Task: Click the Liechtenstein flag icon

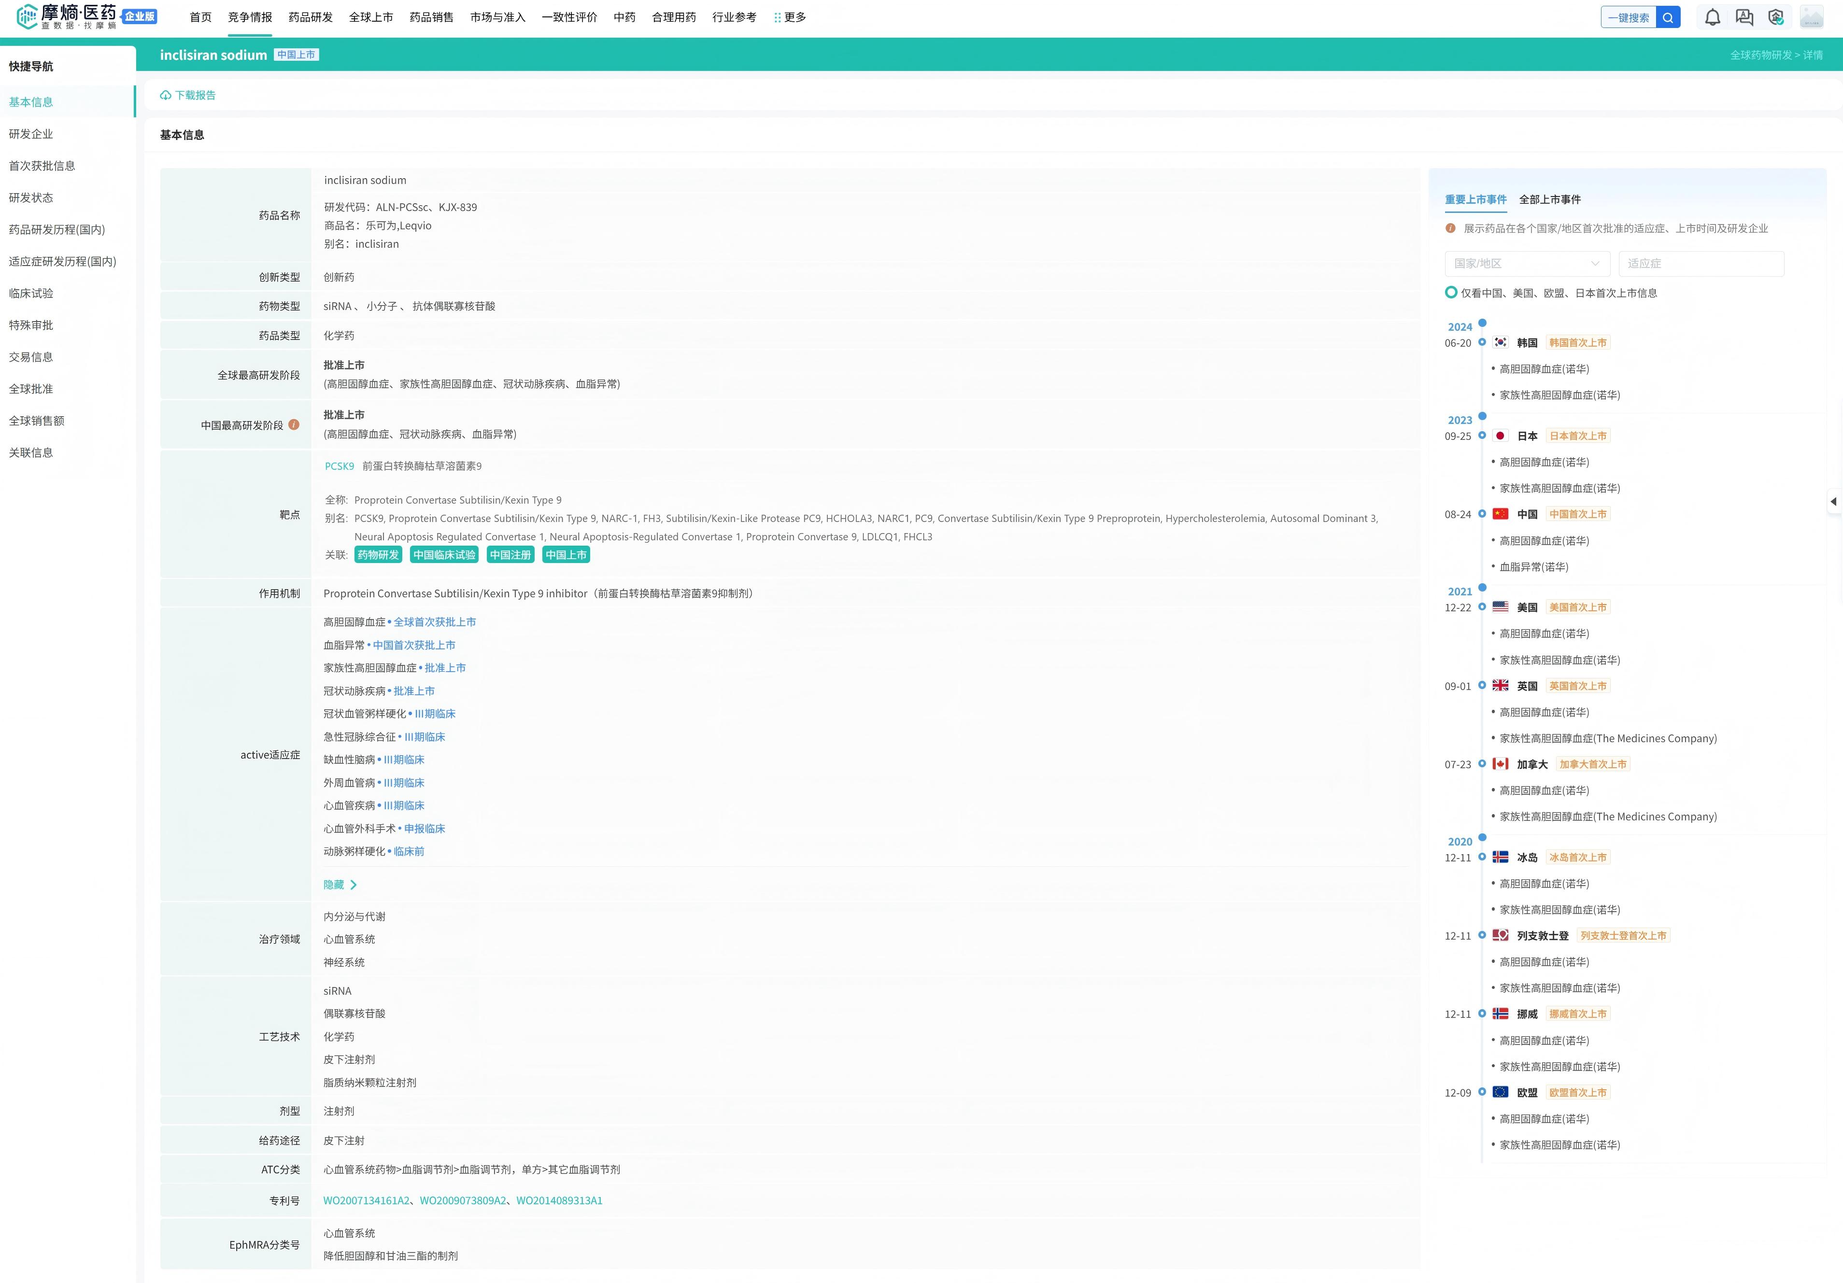Action: pyautogui.click(x=1500, y=935)
